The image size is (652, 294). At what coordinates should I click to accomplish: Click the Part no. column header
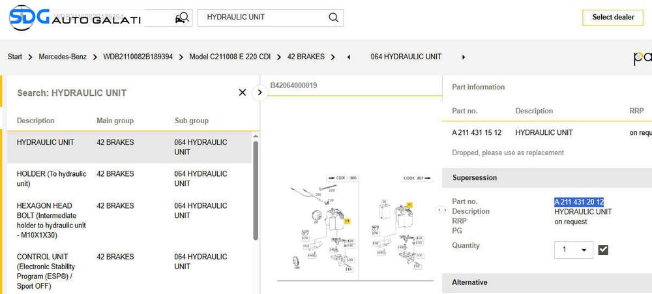[464, 111]
